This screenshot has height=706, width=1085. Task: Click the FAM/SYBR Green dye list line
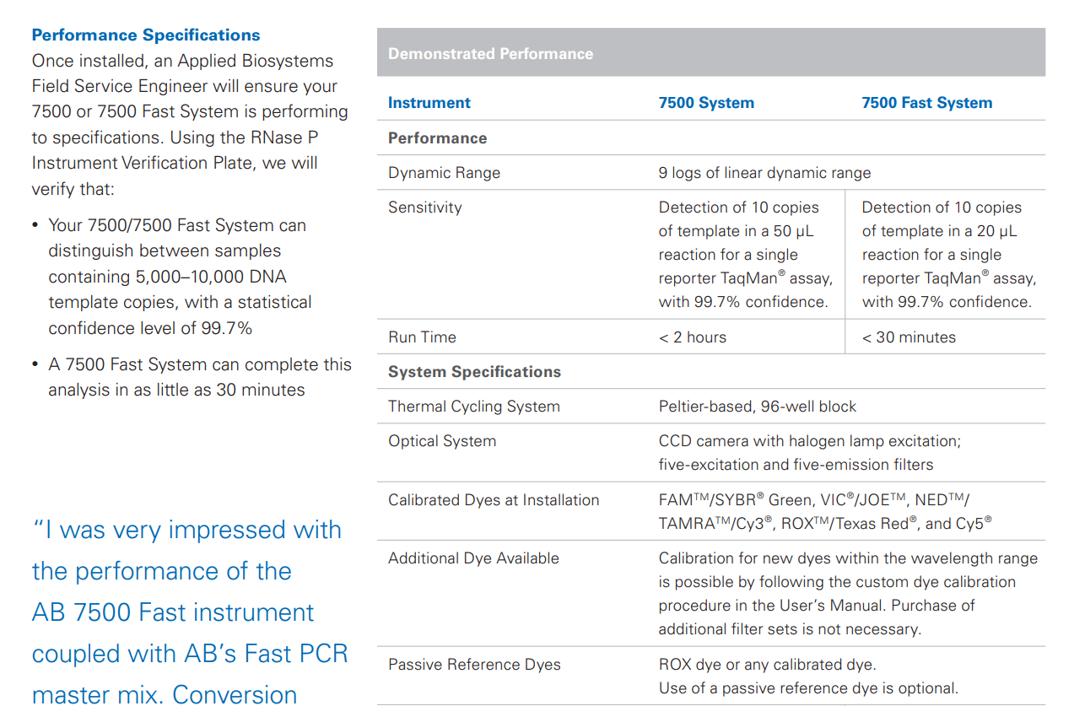[x=813, y=499]
